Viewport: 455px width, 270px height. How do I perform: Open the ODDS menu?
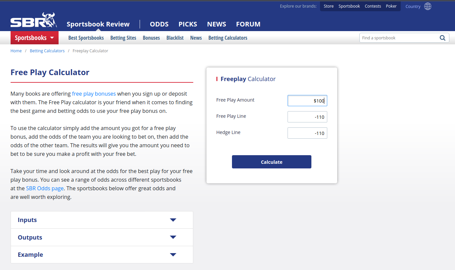[x=159, y=24]
